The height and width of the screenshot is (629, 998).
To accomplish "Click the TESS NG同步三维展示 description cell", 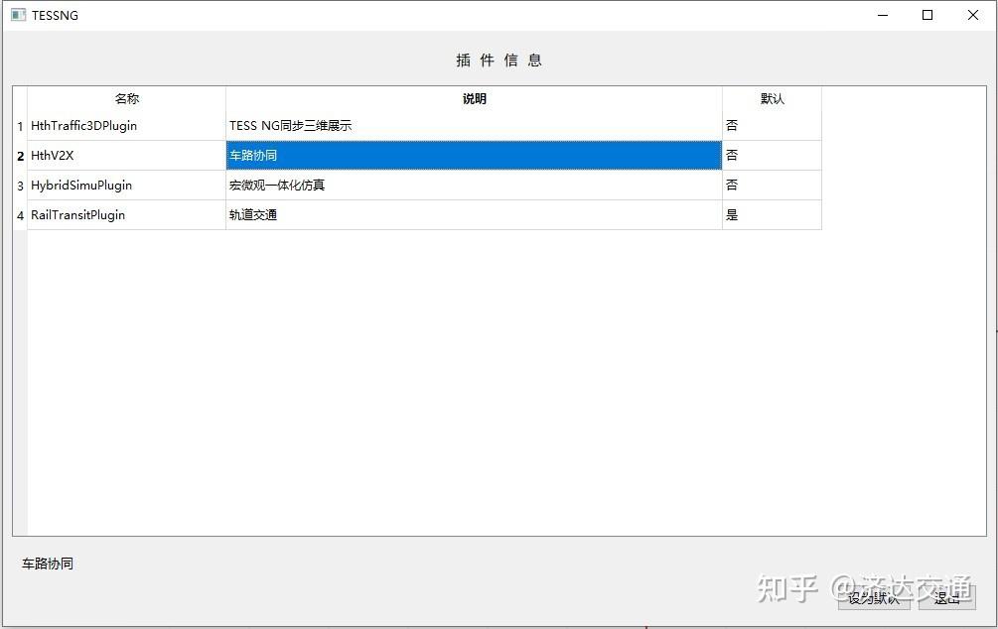I will 291,126.
